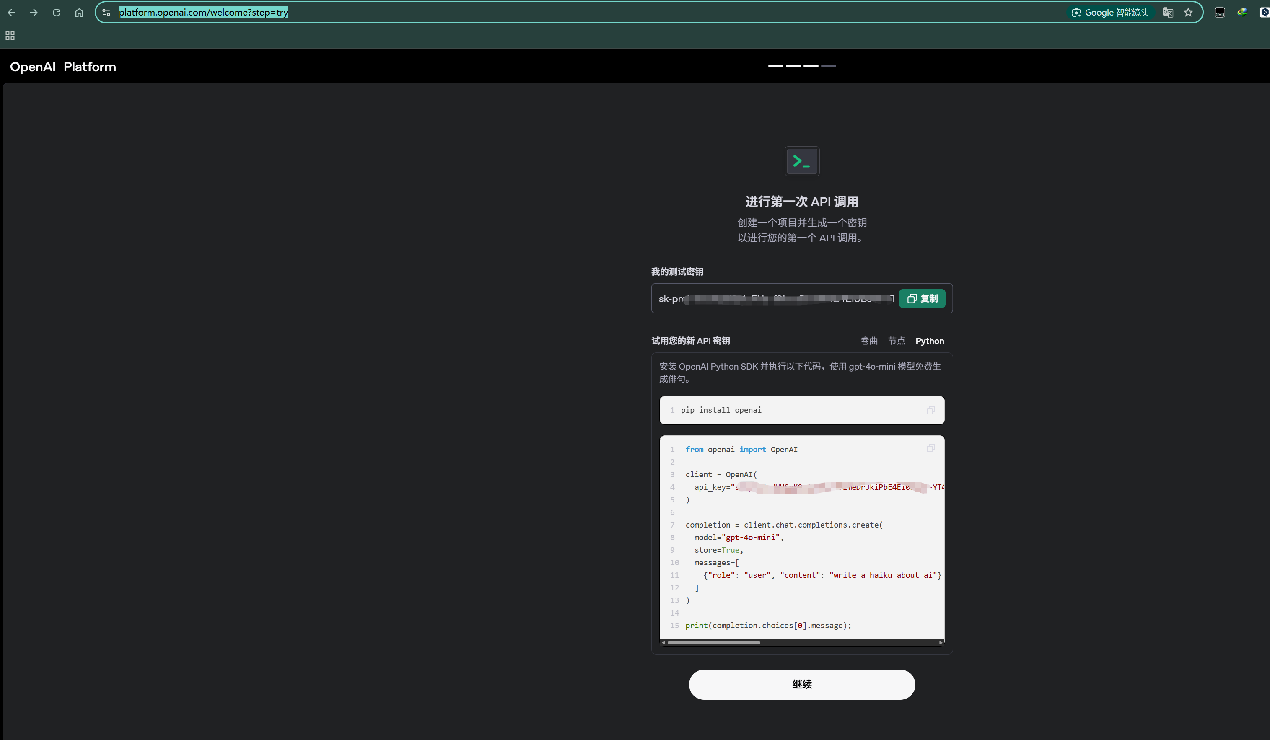Switch to the 节点 (Node) tab
1270x740 pixels.
click(896, 341)
